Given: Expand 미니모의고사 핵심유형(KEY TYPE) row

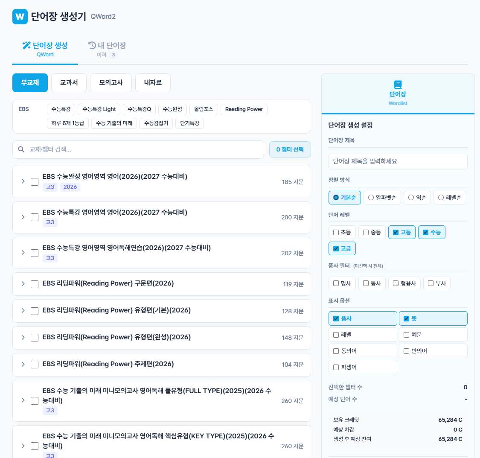Looking at the screenshot, I should (x=23, y=446).
